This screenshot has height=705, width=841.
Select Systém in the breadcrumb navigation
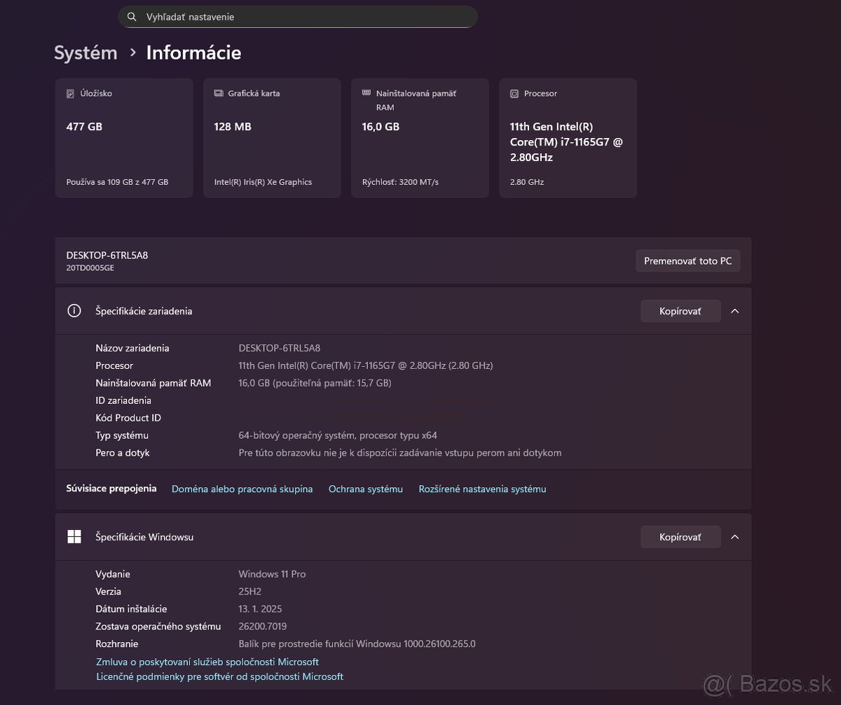[85, 53]
